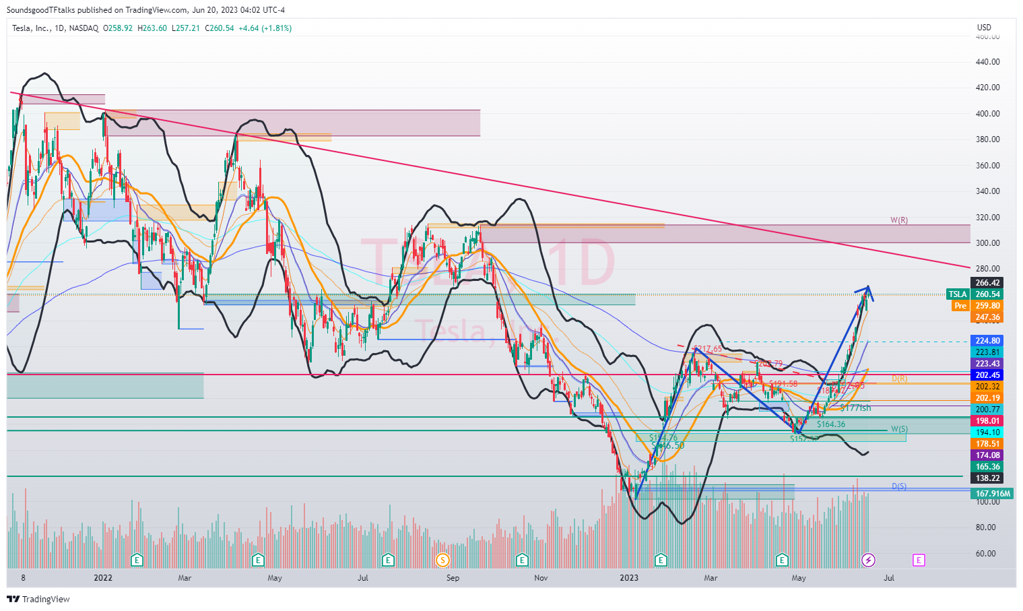Click the 165.36 green price label
Viewport: 1023px width, 611px height.
pos(987,466)
